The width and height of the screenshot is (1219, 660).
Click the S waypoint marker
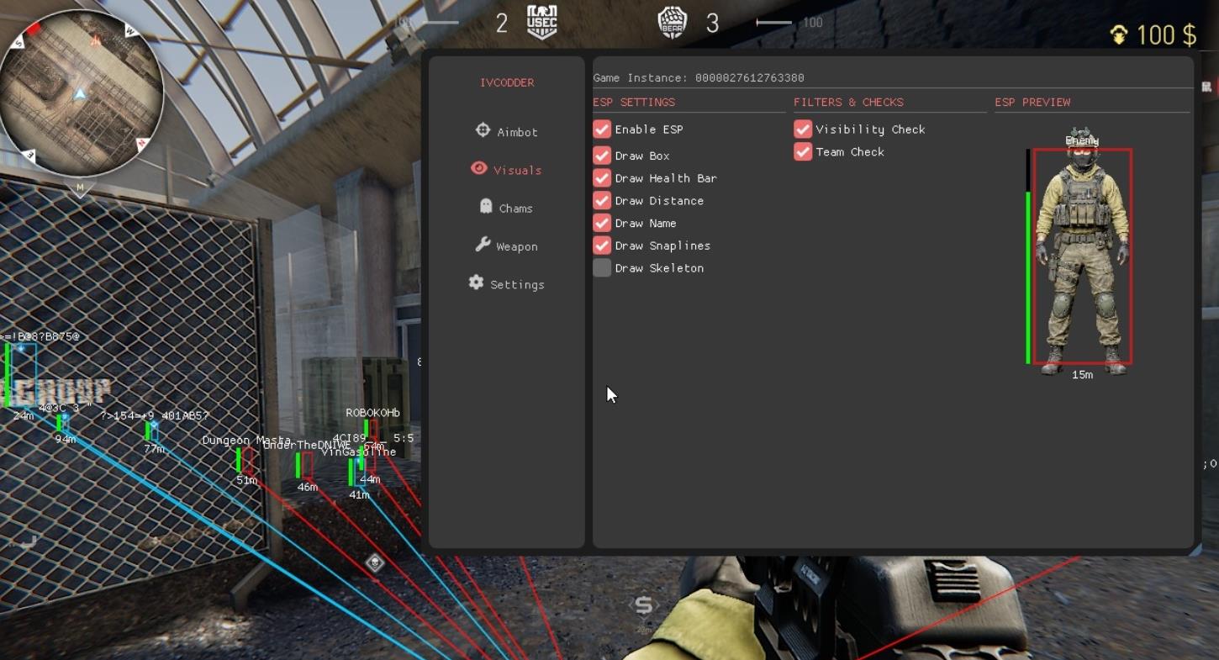[644, 605]
